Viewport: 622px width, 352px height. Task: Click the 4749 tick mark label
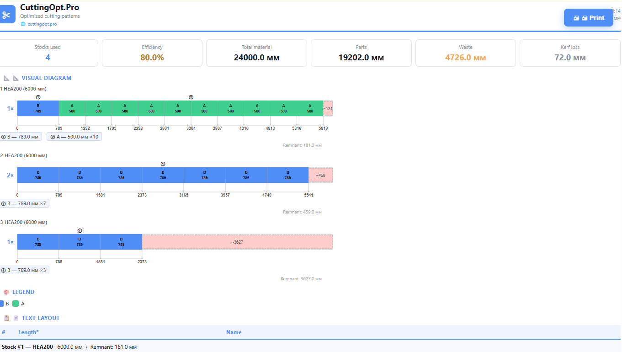click(267, 195)
